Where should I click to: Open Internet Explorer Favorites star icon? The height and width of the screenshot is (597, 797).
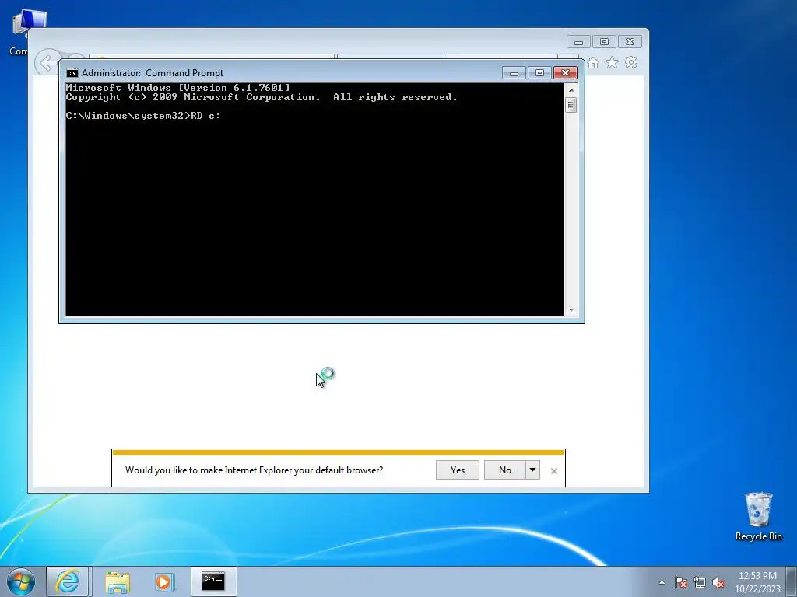612,62
